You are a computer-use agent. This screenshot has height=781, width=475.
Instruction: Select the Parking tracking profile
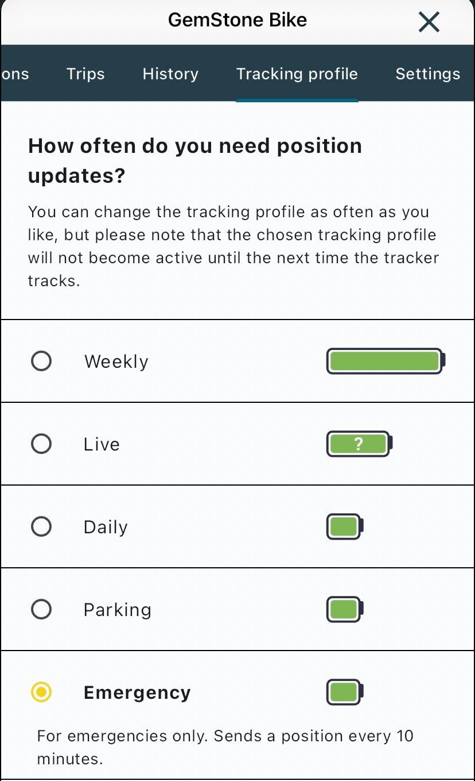pyautogui.click(x=41, y=609)
